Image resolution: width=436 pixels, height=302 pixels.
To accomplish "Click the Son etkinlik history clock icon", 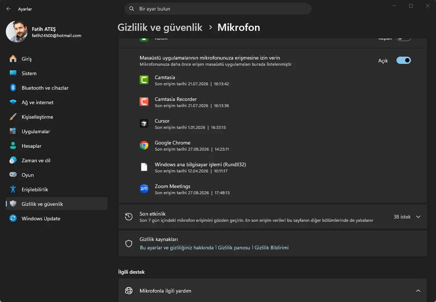I will tap(129, 217).
